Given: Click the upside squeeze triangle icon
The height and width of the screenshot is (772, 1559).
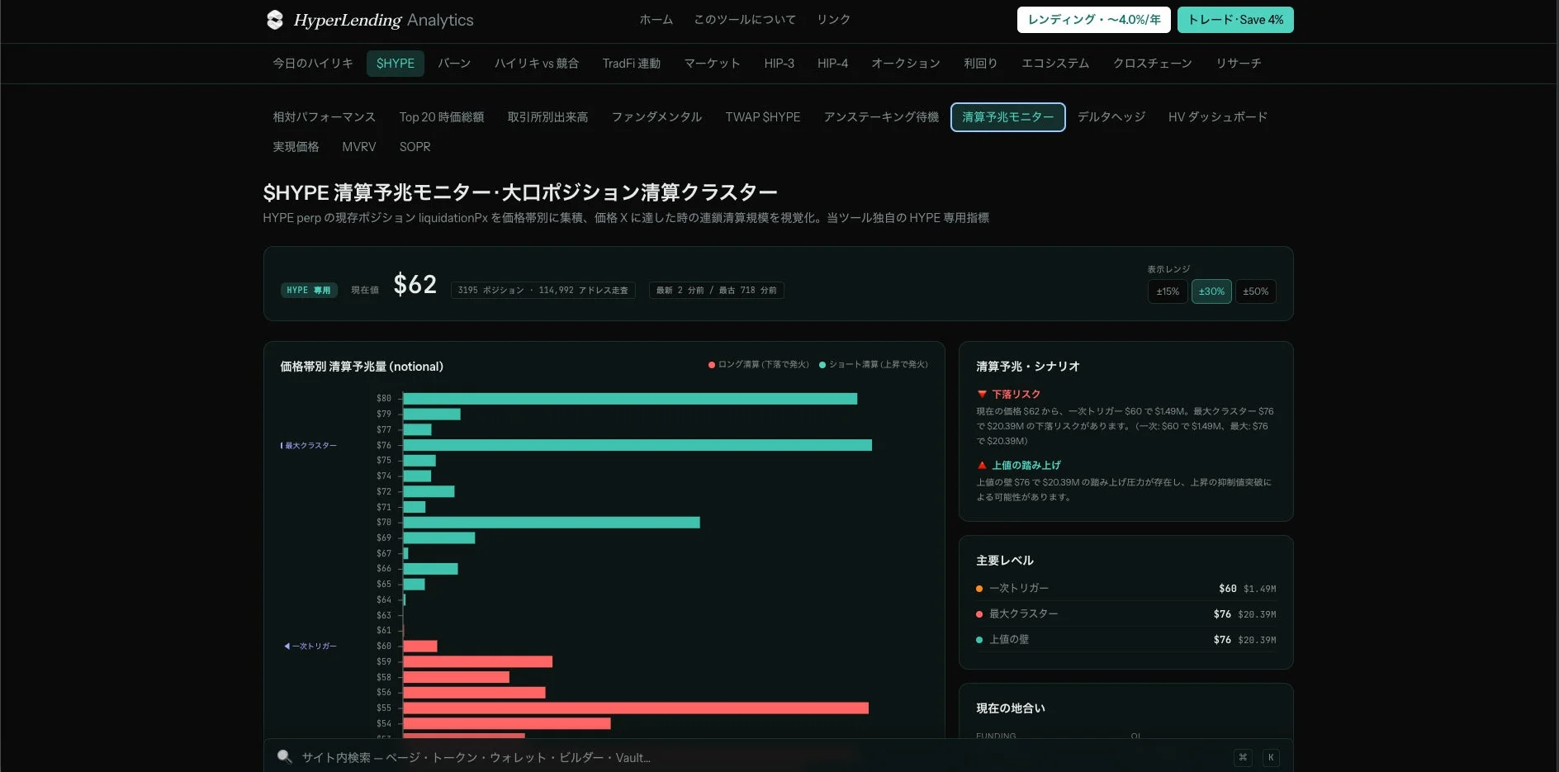Looking at the screenshot, I should (x=982, y=465).
